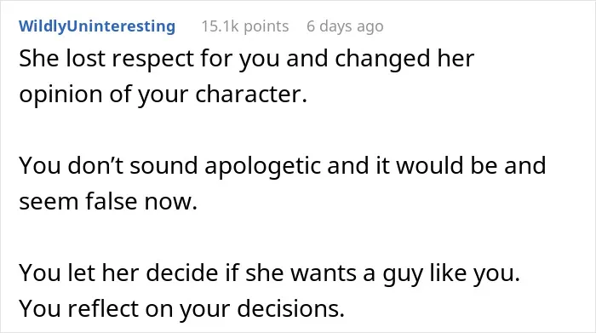Image resolution: width=596 pixels, height=333 pixels.
Task: Click the line 'You let her decide if'
Action: coord(270,273)
